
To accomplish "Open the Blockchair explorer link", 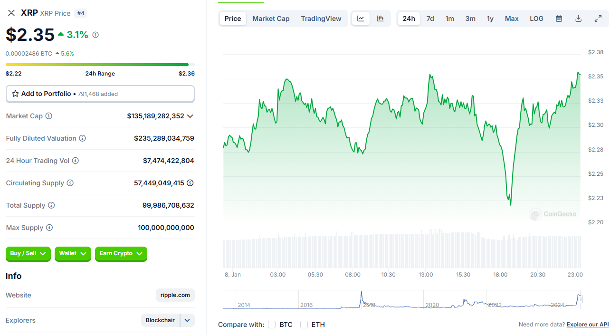I will pos(160,320).
